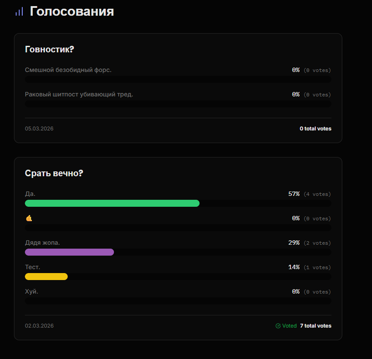Click the 'Голосования' page heading

point(72,12)
